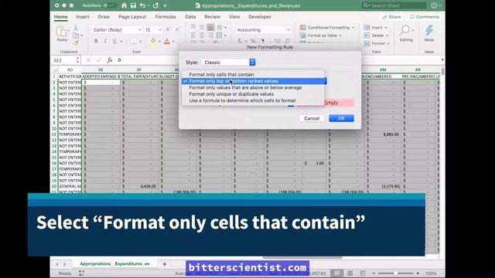
Task: Click the fill color bucket icon
Action: pos(153,41)
